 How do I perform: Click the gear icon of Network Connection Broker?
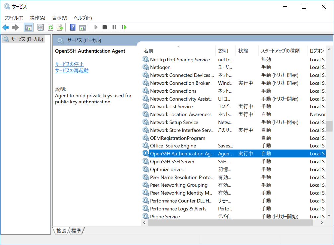click(146, 83)
